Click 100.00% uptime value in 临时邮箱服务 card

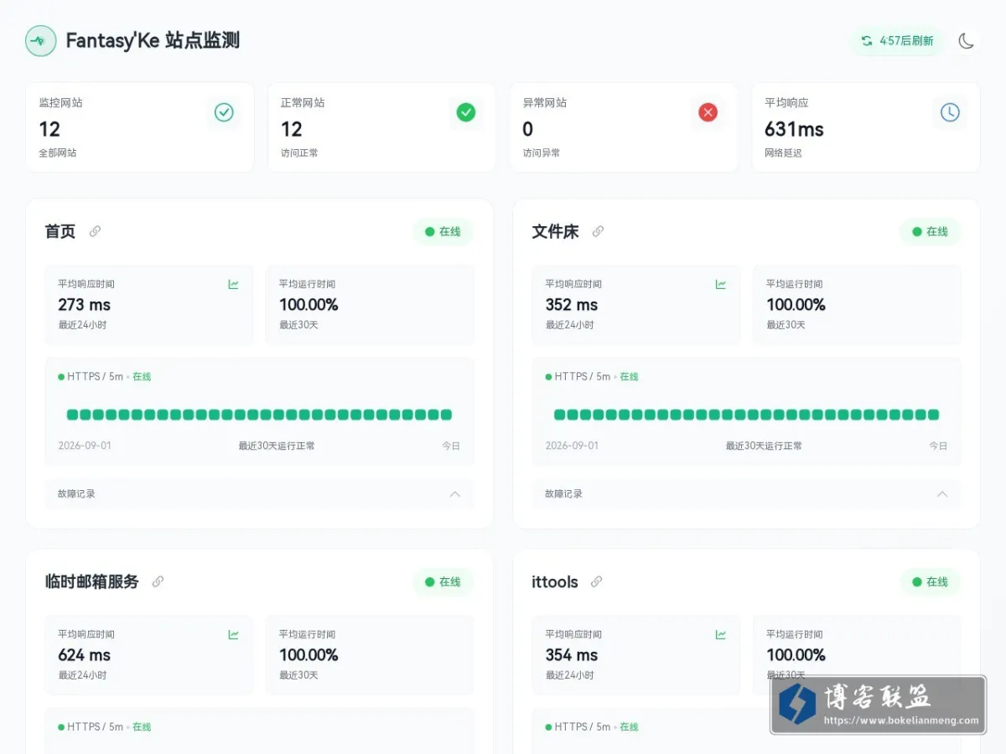(x=309, y=655)
